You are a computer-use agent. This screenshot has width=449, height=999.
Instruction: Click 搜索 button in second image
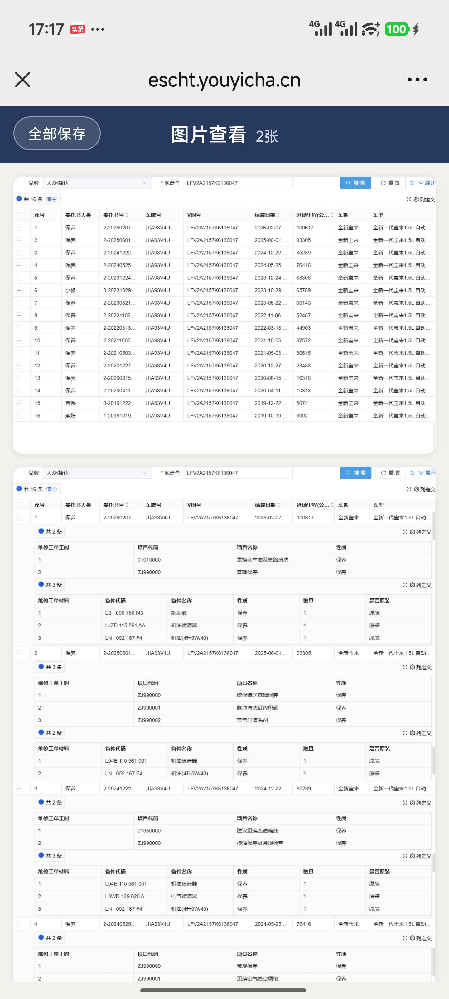(356, 473)
